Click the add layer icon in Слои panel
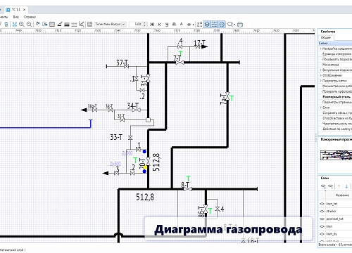This screenshot has height=253, width=352. (323, 186)
